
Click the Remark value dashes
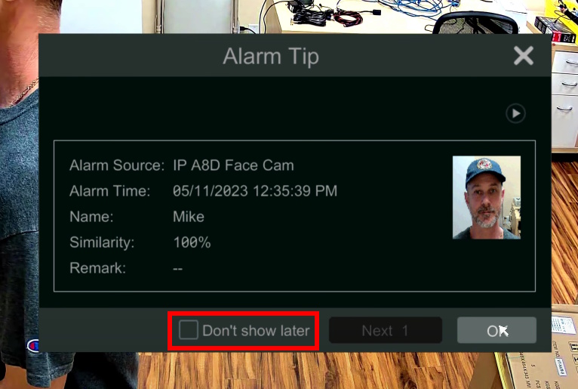[177, 269]
